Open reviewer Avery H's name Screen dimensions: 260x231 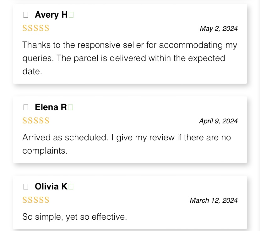tap(51, 15)
